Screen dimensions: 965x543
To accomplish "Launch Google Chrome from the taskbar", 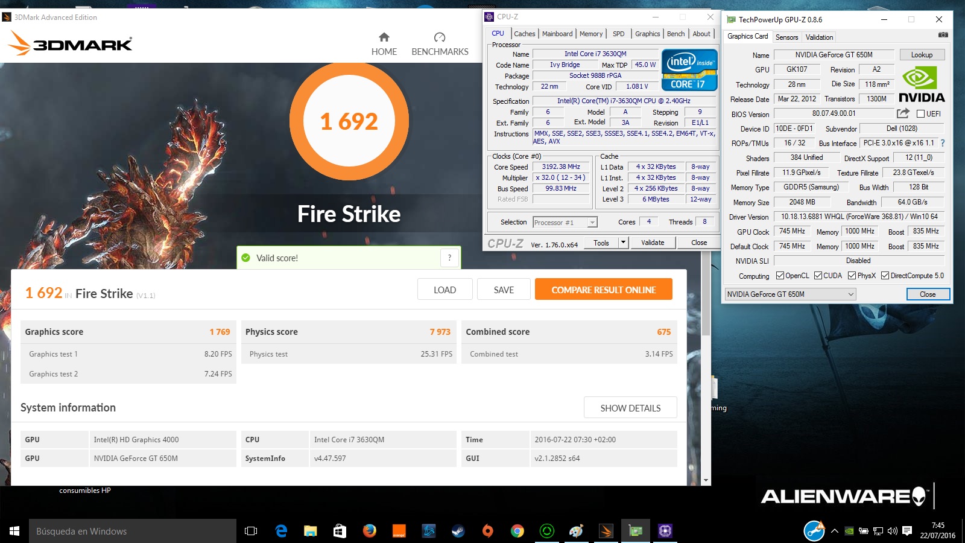I will coord(517,531).
